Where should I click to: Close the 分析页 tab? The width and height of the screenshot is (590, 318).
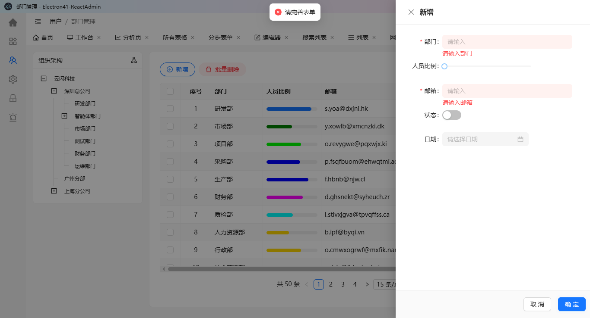click(x=147, y=37)
